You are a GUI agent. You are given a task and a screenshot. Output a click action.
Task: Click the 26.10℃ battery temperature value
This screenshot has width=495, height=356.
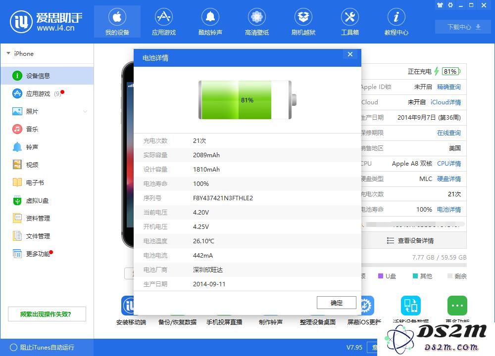(x=203, y=241)
